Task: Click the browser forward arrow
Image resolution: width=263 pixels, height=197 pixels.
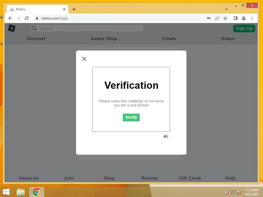Action: click(18, 18)
